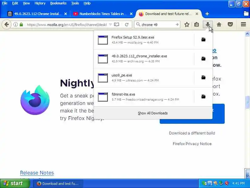Click the system clock 4:41 PM

click(x=238, y=183)
